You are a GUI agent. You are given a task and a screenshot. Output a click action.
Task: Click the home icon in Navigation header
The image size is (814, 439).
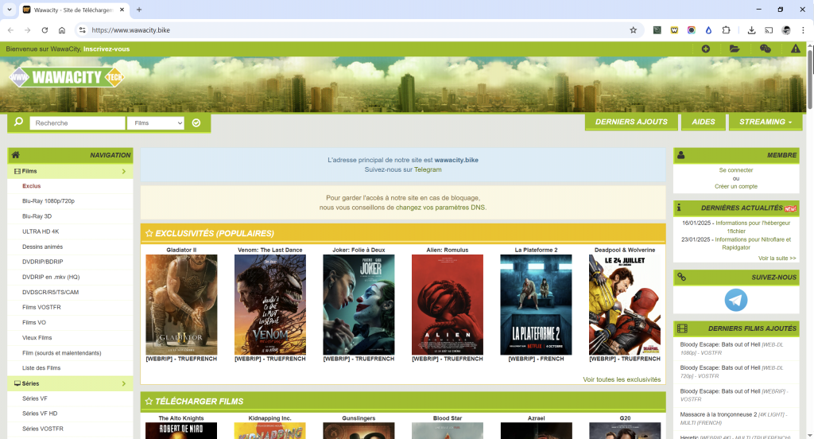(16, 155)
